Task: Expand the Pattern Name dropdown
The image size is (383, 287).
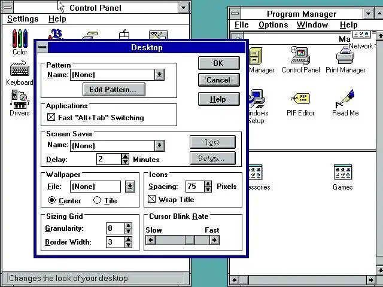Action: tap(159, 74)
